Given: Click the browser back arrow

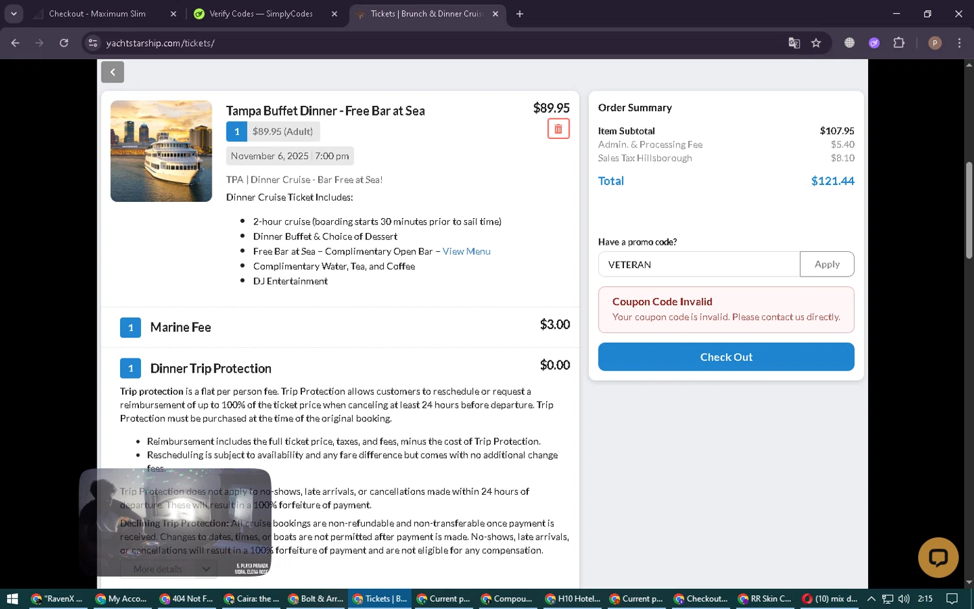Looking at the screenshot, I should (15, 43).
